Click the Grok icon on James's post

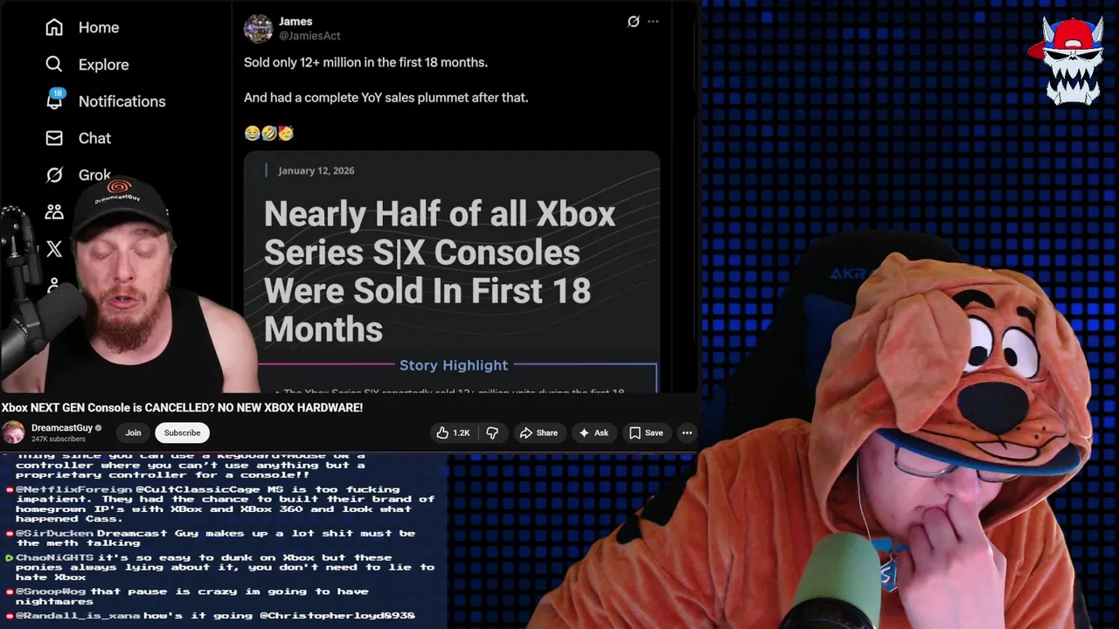633,22
